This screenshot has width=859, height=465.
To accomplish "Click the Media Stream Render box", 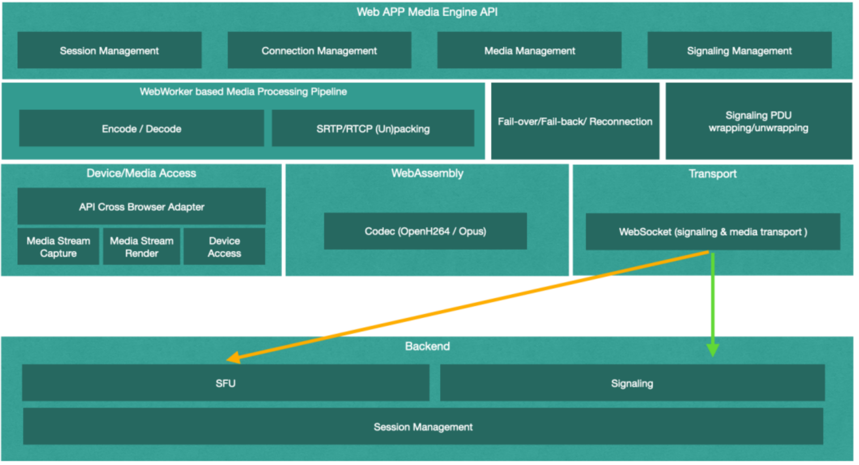I will (141, 246).
